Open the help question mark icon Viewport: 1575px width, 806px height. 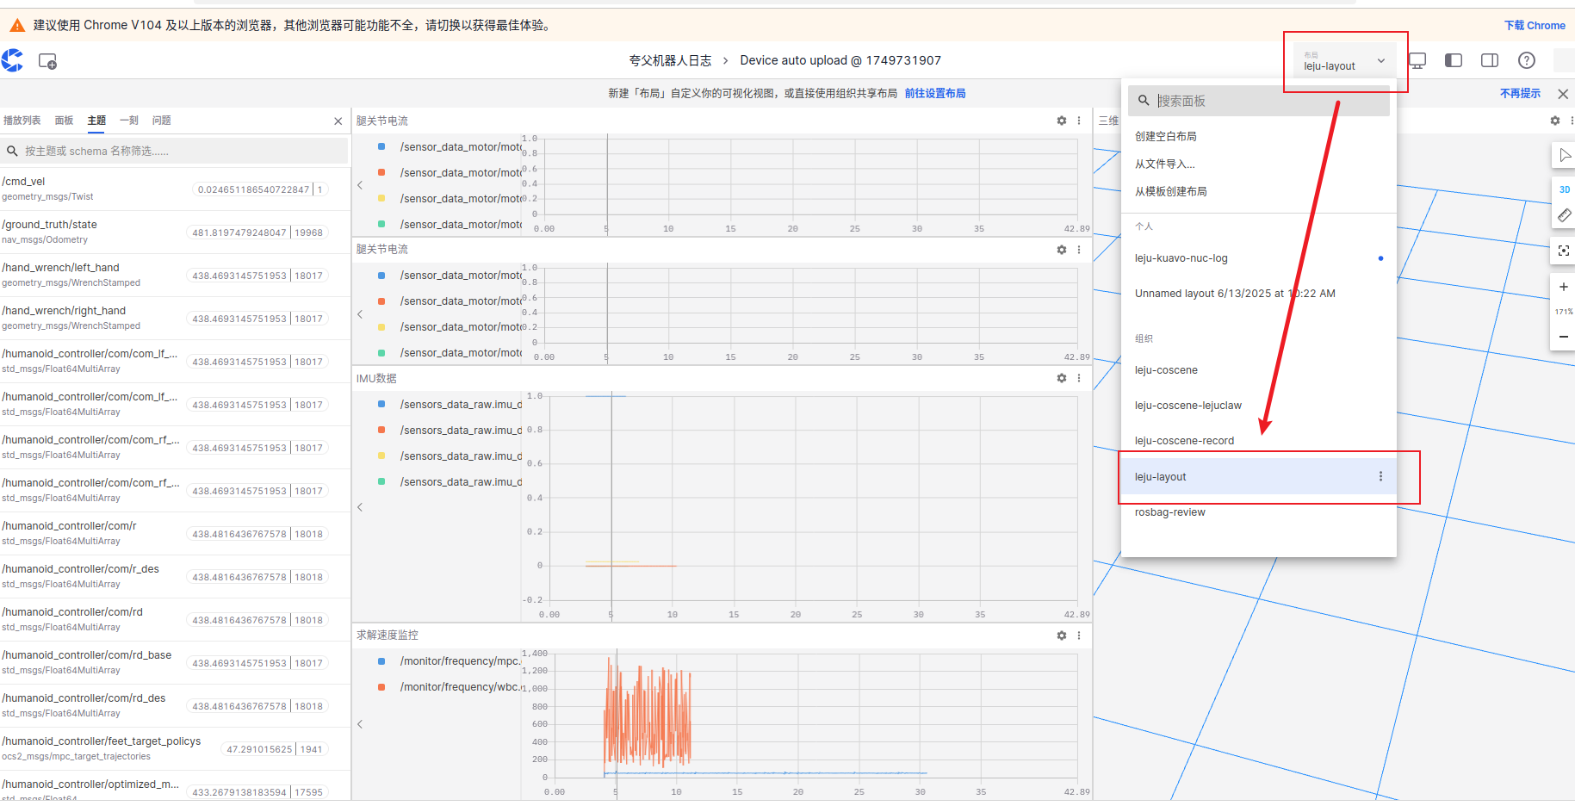(1526, 60)
